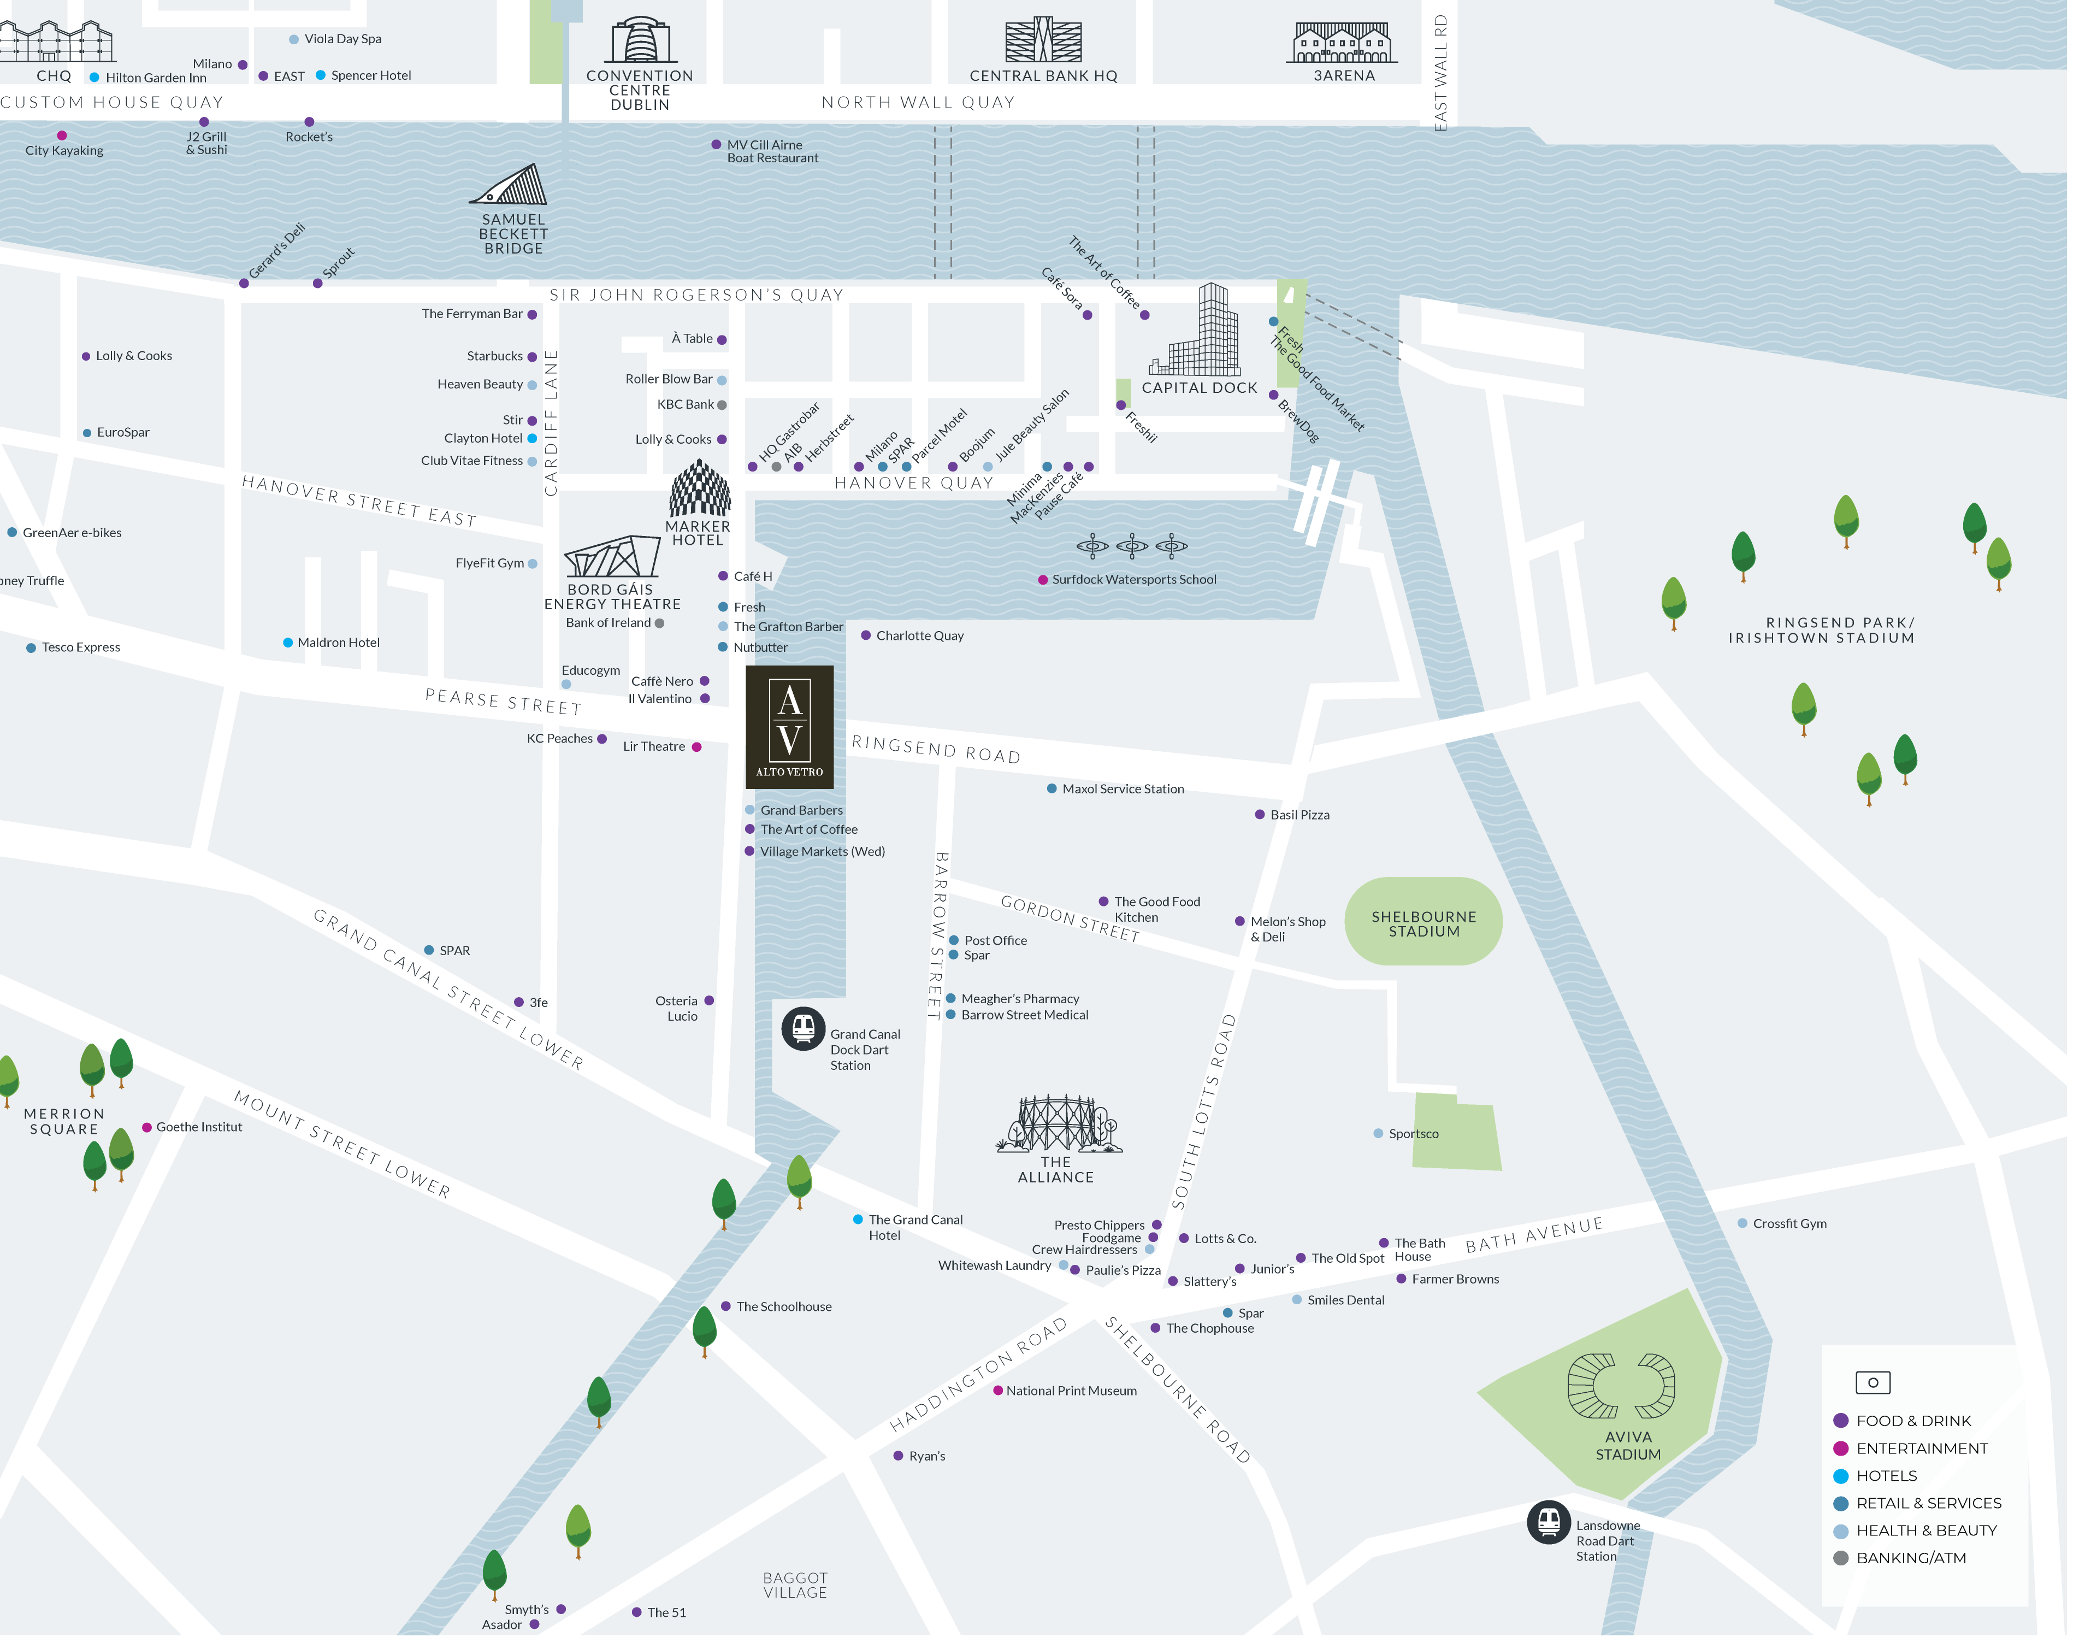Click the Capital Dock tower illustration
This screenshot has height=1637, width=2091.
1209,333
